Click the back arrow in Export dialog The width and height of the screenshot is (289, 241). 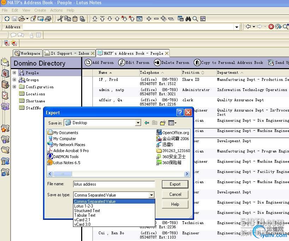(147, 123)
